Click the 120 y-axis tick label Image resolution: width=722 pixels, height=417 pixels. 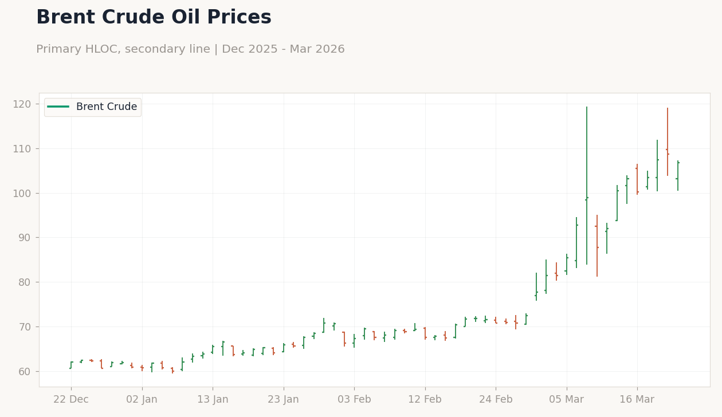pyautogui.click(x=22, y=104)
